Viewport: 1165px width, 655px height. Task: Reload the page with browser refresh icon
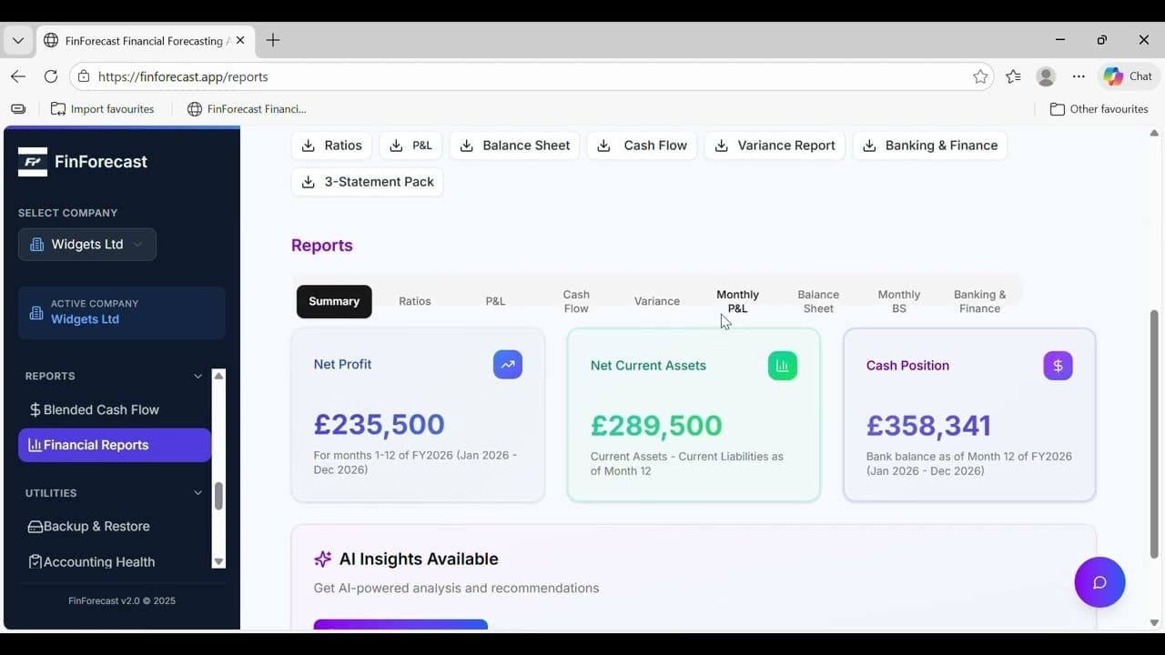51,76
